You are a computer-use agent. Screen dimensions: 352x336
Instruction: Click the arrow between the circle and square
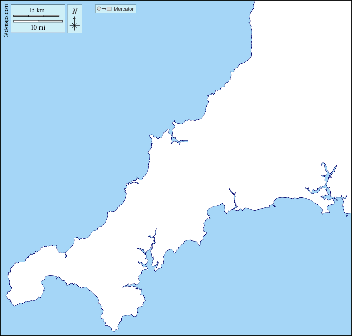click(104, 9)
